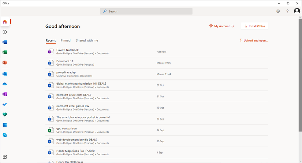
Task: Click the Install Office button
Action: click(x=254, y=26)
